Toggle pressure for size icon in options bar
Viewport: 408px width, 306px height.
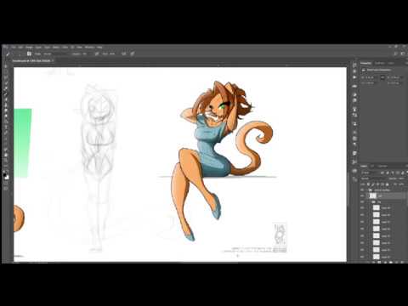click(133, 54)
